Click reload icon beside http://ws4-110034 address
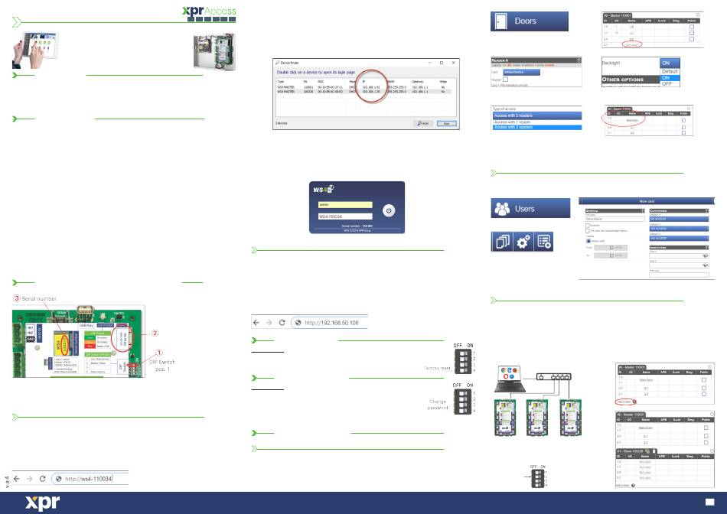Viewport: 727px width, 514px height. pyautogui.click(x=43, y=478)
